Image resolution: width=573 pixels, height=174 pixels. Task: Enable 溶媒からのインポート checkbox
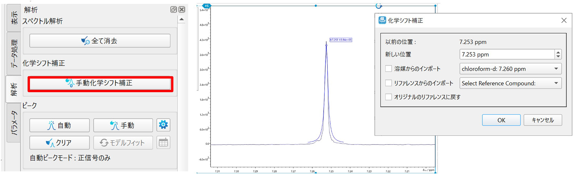click(388, 69)
